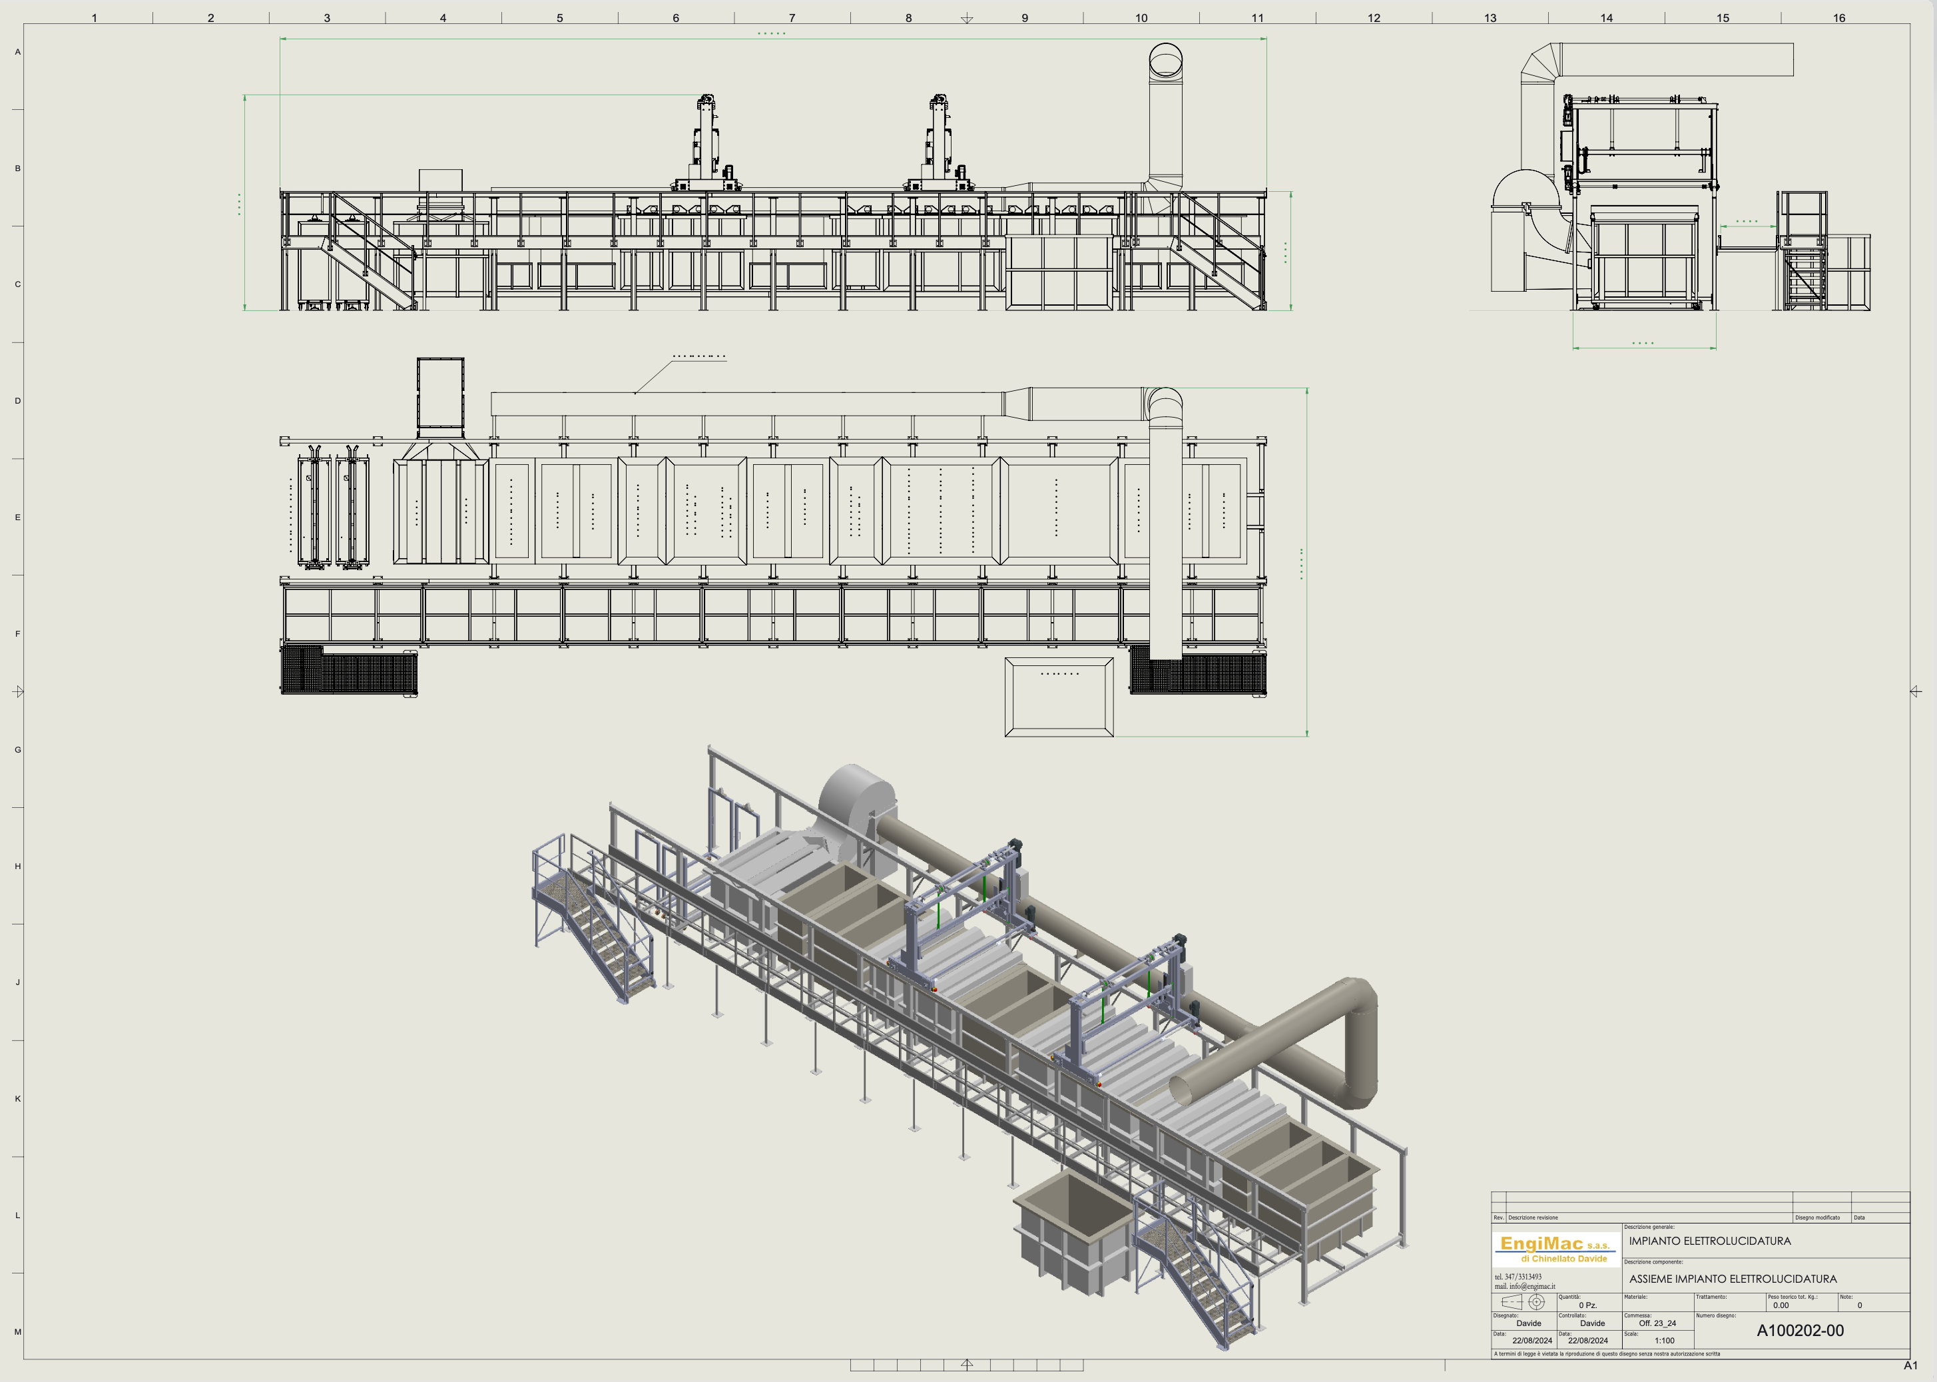
Task: Click the first-angle projection symbol in title block
Action: click(x=1523, y=1302)
